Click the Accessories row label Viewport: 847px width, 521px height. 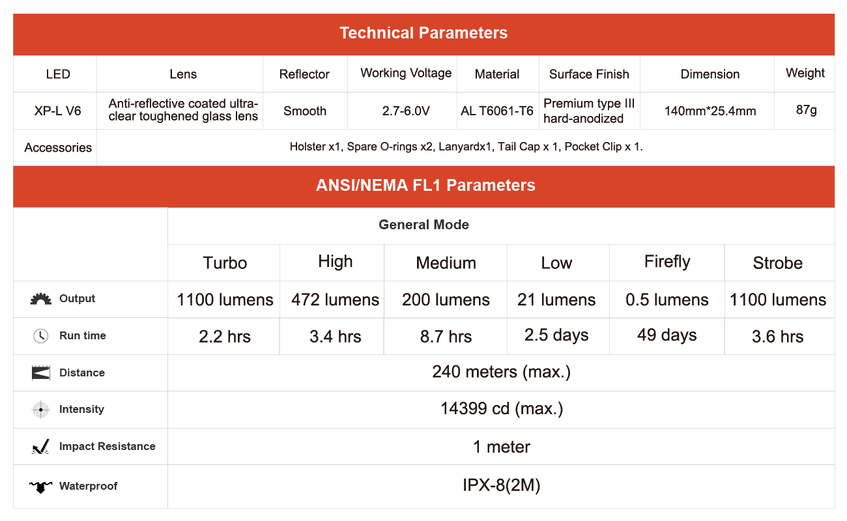(x=58, y=148)
